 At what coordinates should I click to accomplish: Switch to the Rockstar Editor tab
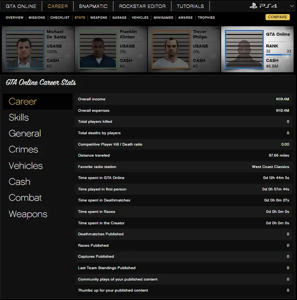142,6
